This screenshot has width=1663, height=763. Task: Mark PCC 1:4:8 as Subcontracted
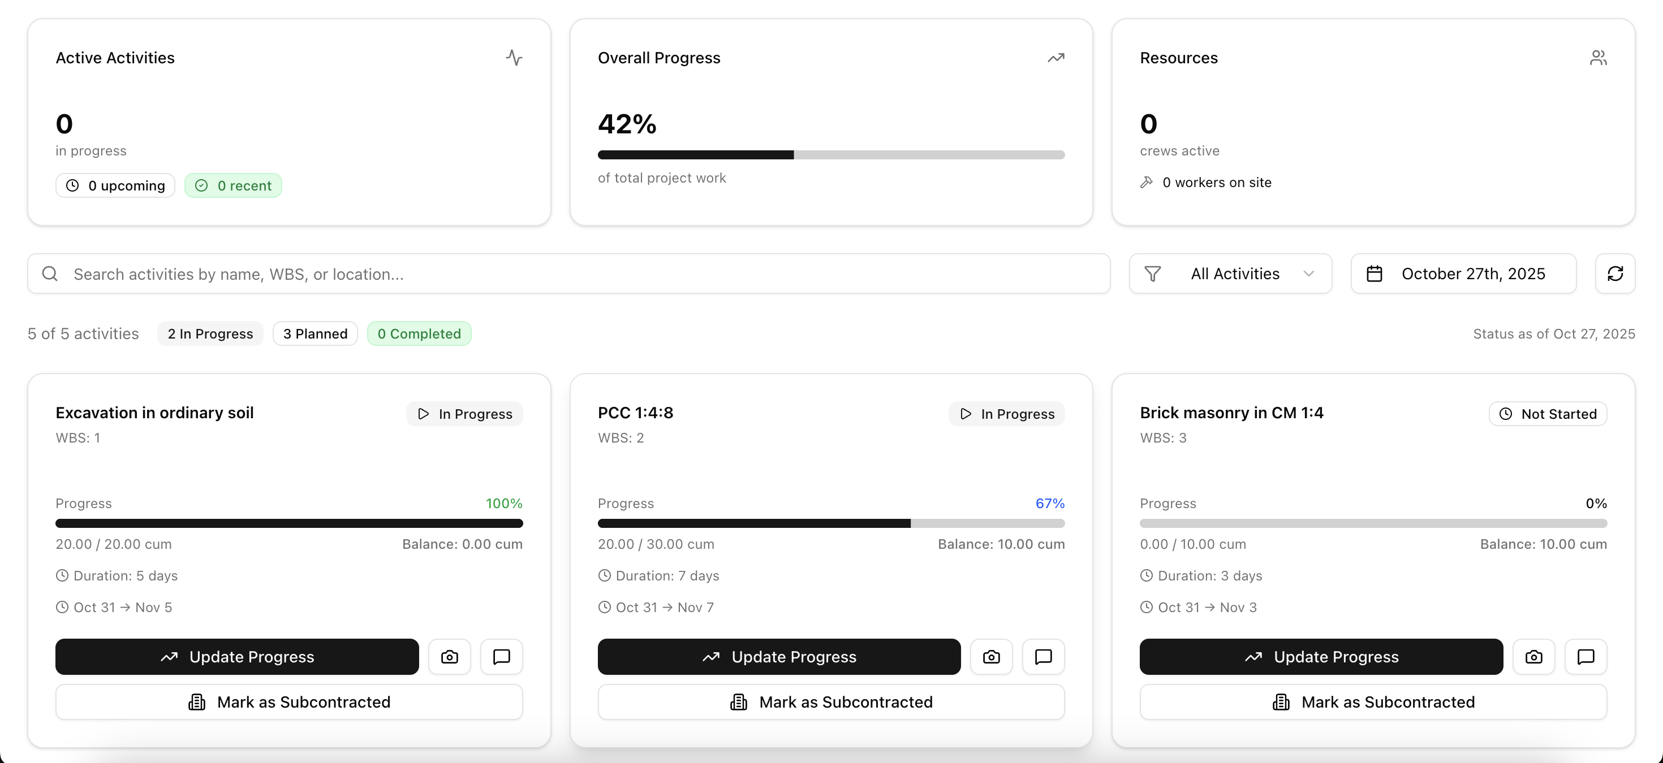[x=830, y=702]
